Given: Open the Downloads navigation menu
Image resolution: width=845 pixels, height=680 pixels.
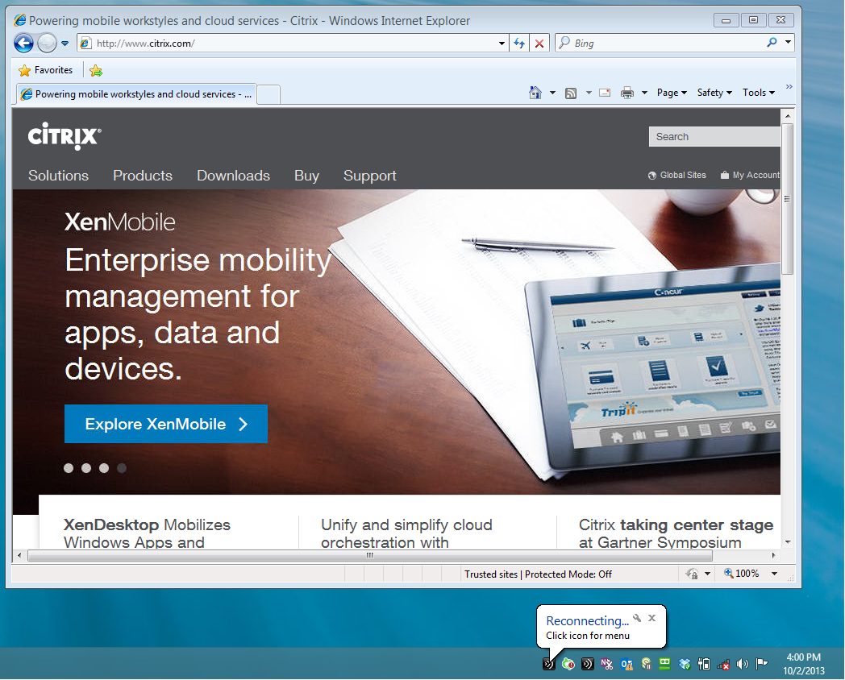Looking at the screenshot, I should [233, 176].
